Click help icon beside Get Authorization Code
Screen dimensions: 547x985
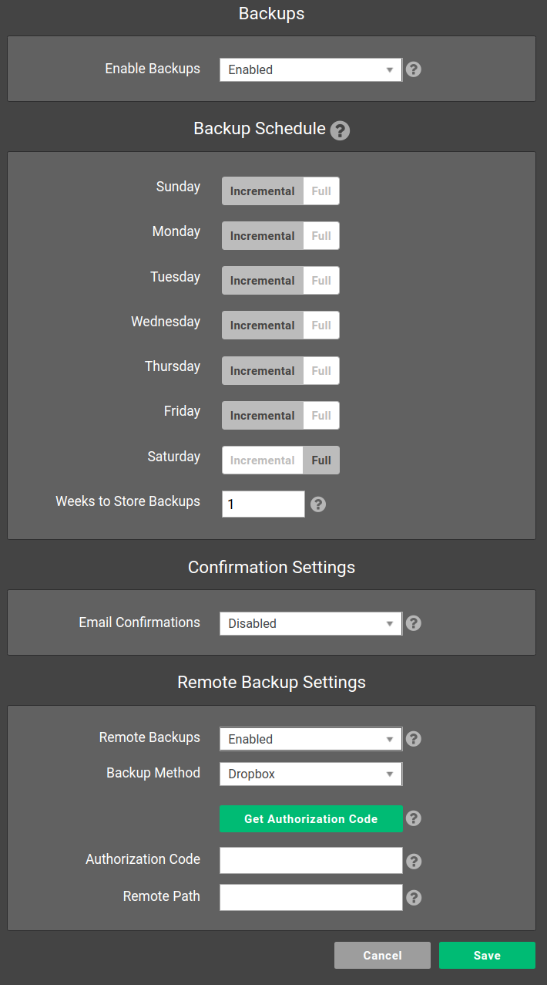[414, 818]
